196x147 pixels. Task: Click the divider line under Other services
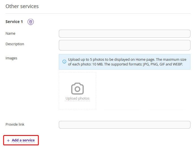(98, 13)
